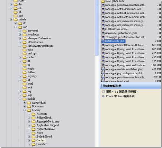Select the folders folder label
The height and width of the screenshot is (148, 162).
tap(31, 72)
